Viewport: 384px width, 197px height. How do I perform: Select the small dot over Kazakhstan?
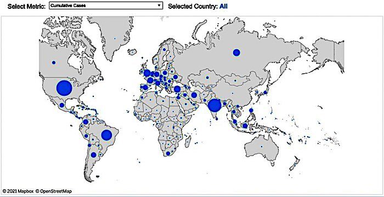coord(207,78)
